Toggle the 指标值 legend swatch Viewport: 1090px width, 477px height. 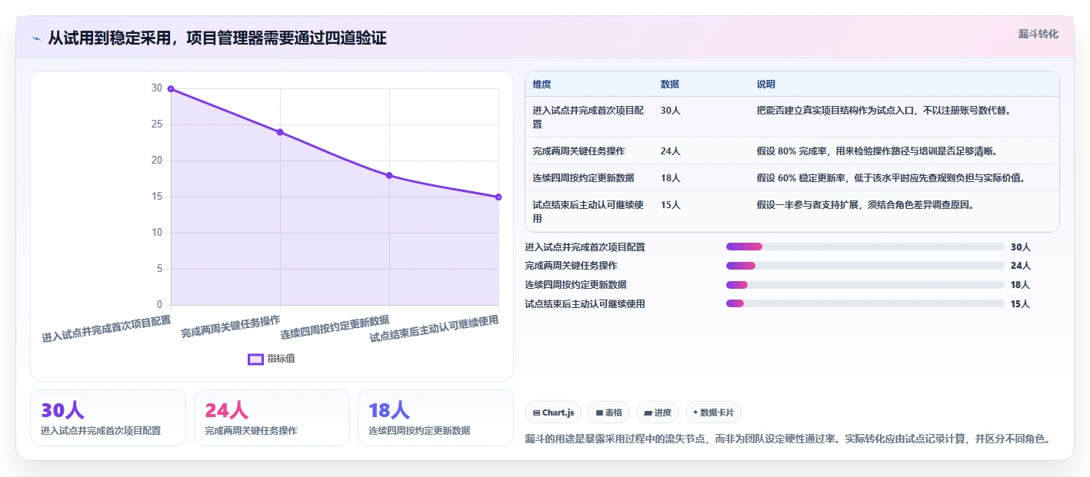click(255, 359)
